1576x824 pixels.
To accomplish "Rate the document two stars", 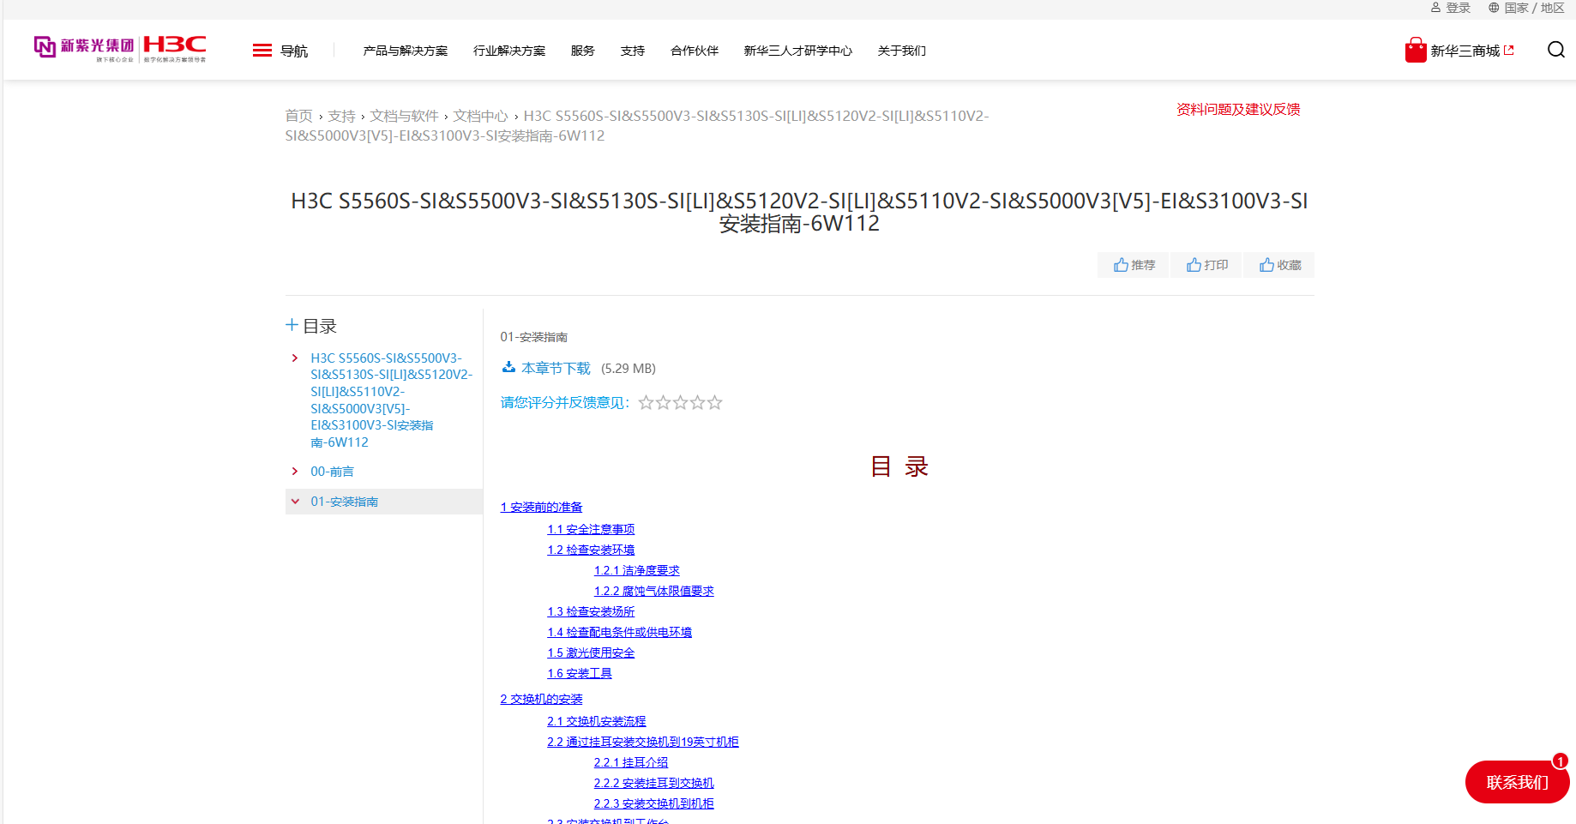I will pyautogui.click(x=664, y=402).
